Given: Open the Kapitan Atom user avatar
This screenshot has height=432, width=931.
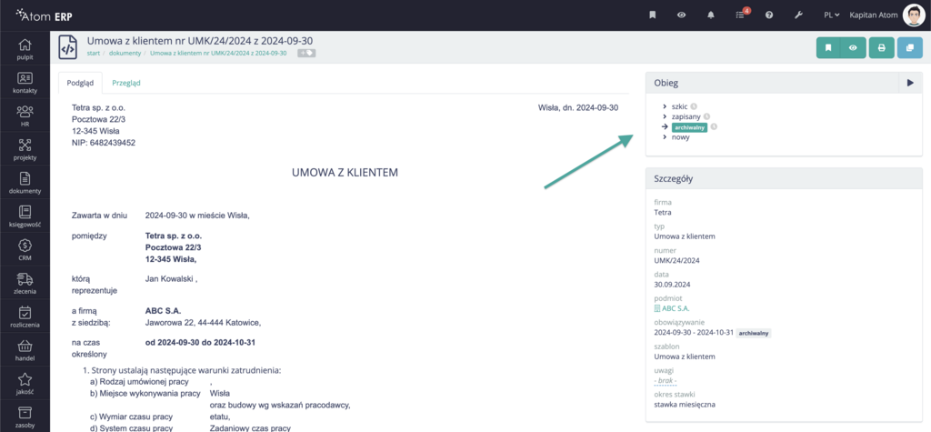Looking at the screenshot, I should [x=913, y=15].
